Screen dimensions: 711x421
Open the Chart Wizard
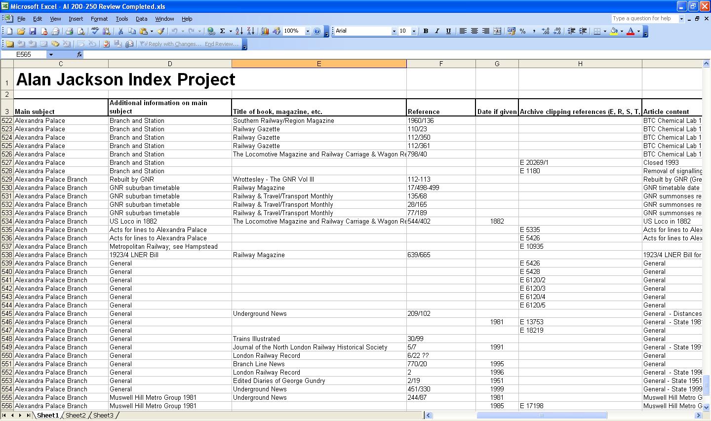pyautogui.click(x=265, y=31)
